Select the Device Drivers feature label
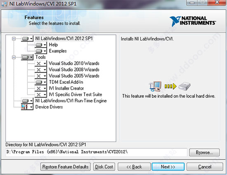Image resolution: width=227 pixels, height=175 pixels. (x=49, y=107)
